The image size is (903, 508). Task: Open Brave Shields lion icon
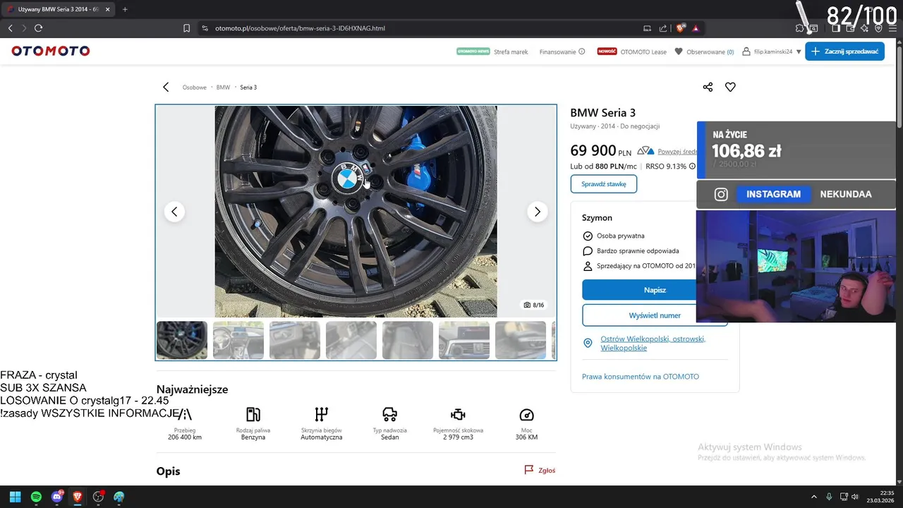(x=680, y=28)
